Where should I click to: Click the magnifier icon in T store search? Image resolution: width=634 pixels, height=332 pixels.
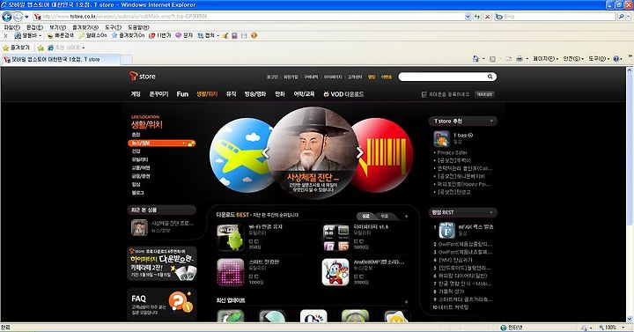(490, 77)
